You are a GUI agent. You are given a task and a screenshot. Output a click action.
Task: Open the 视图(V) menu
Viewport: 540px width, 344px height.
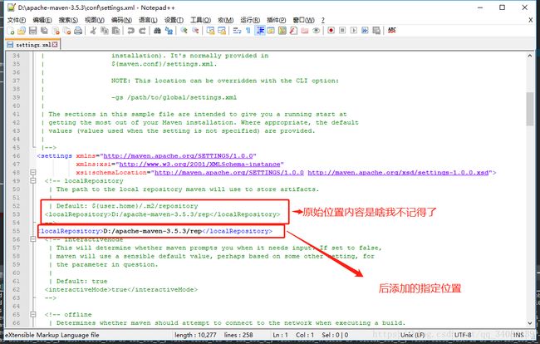[95, 20]
